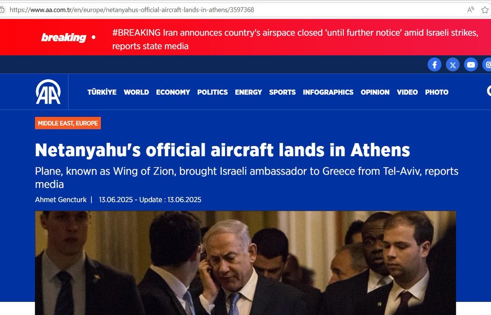Select the POLITICS menu item
Image resolution: width=491 pixels, height=315 pixels.
(212, 92)
